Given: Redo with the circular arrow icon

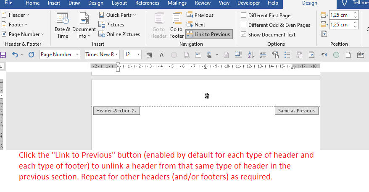Looking at the screenshot, I should (31, 54).
